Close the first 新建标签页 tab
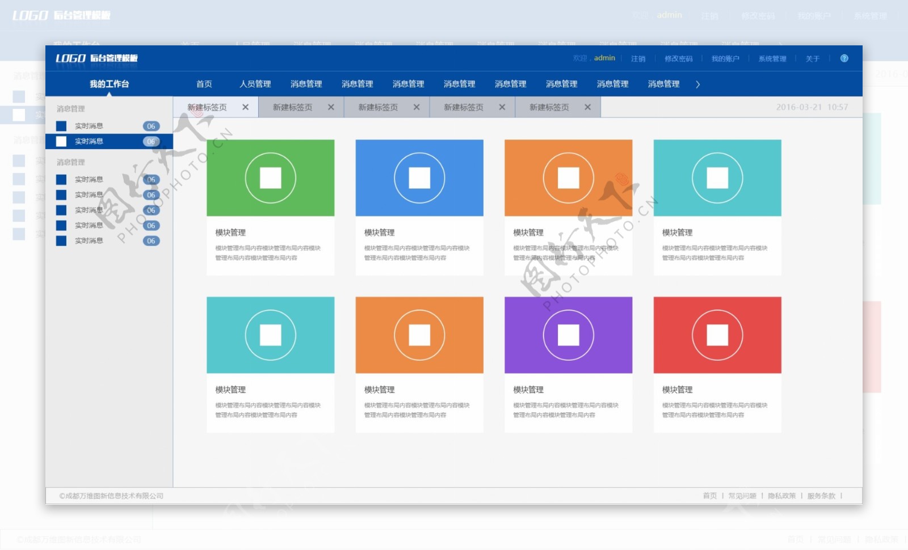This screenshot has height=550, width=908. coord(245,107)
